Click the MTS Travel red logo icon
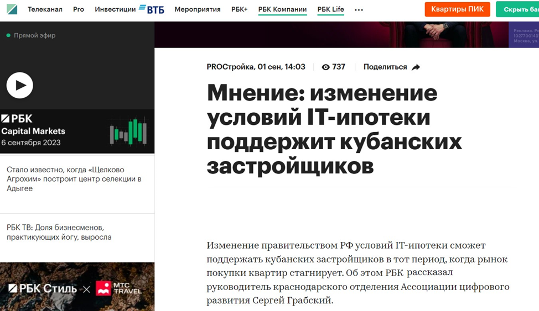Viewport: 539px width, 311px height. click(103, 288)
